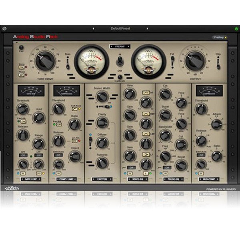Screen dimensions: 240x240
Task: Switch the State-EQ high-pass Off selector
Action: tap(131, 168)
